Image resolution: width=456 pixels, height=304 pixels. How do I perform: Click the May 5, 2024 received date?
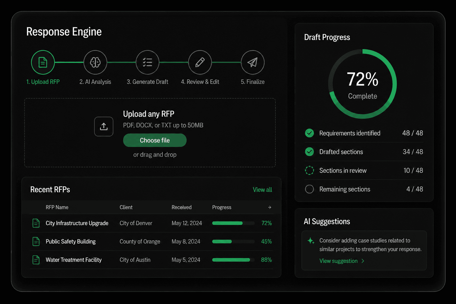186,260
